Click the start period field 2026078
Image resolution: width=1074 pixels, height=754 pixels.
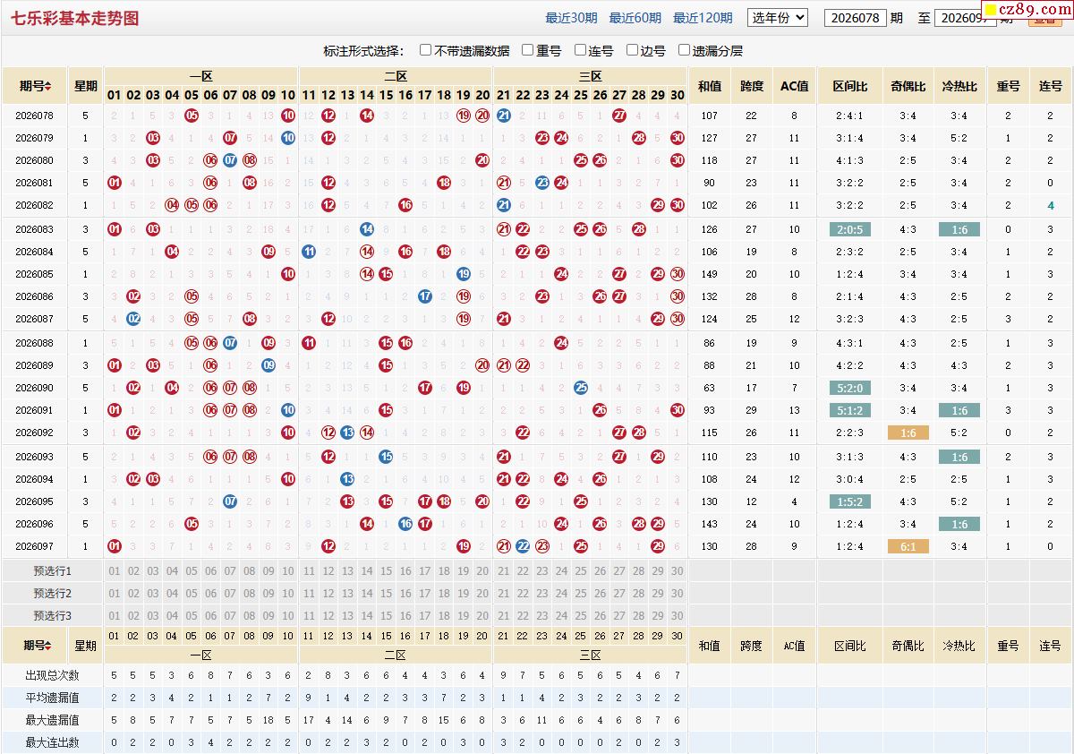(x=856, y=18)
